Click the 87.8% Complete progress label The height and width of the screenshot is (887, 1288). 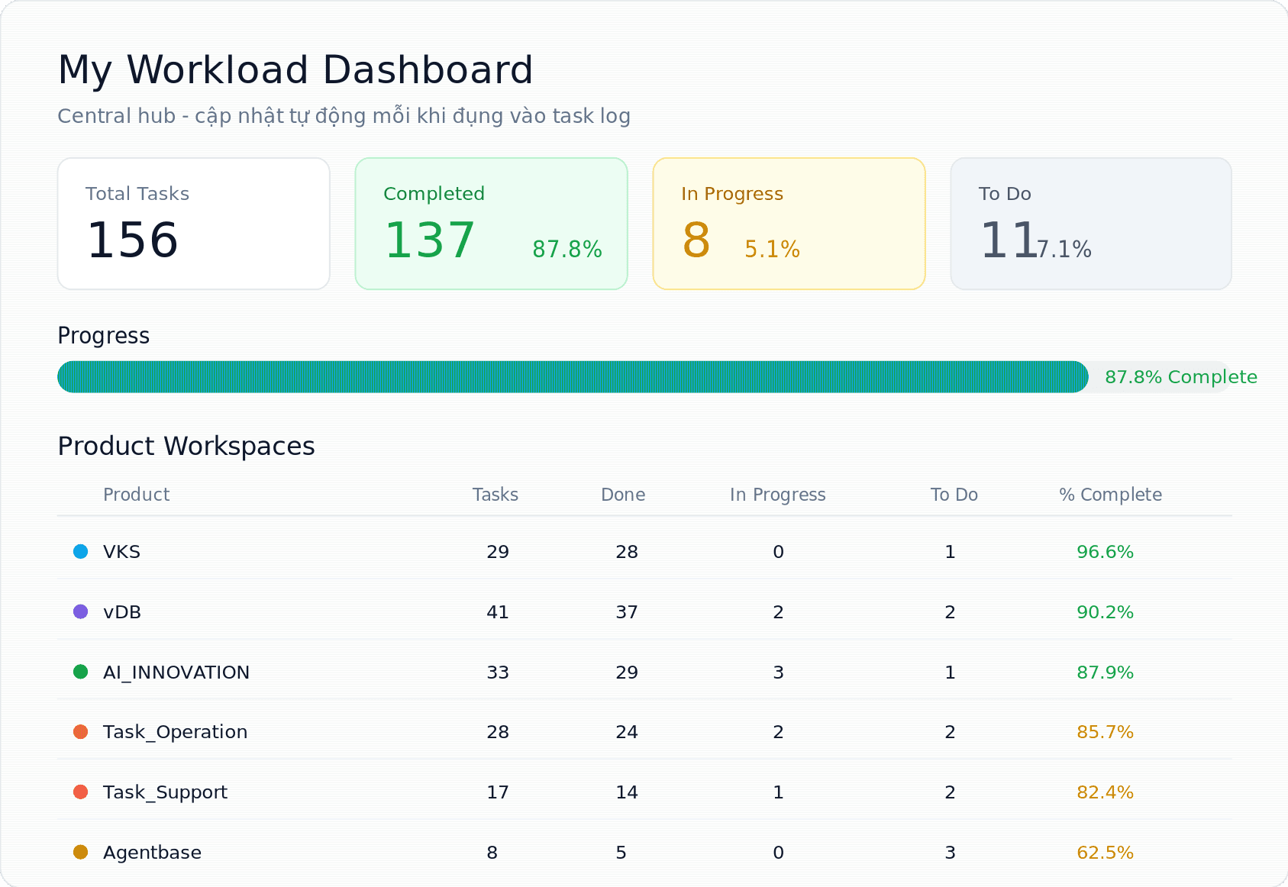tap(1181, 377)
